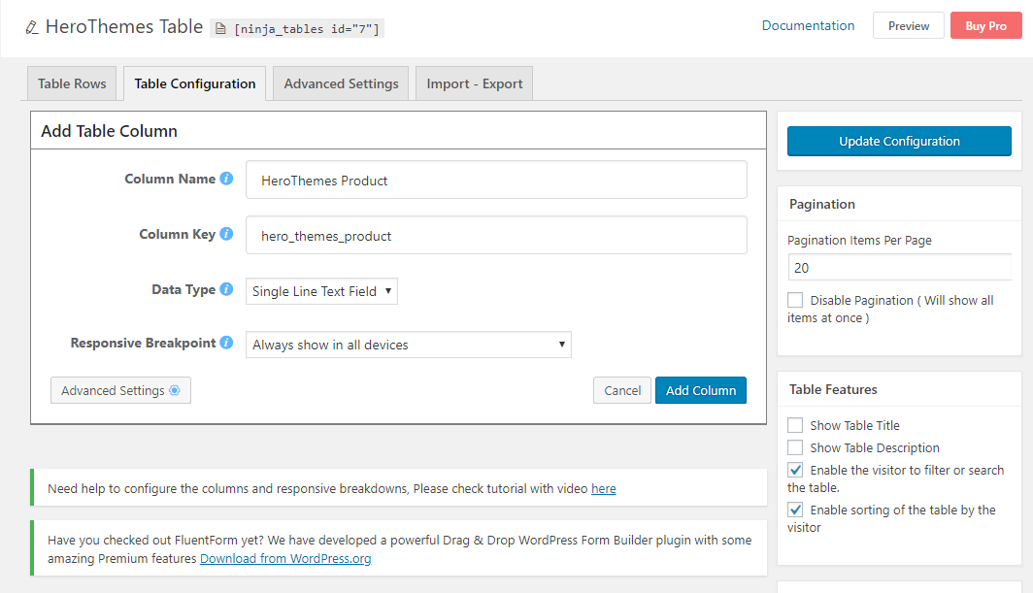Viewport: 1033px width, 593px height.
Task: Click the info icon next to Column Name
Action: coord(226,179)
